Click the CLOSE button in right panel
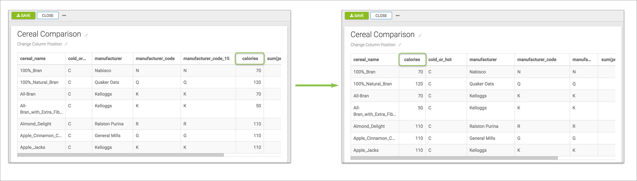Screen dimensions: 637x181 tap(381, 16)
